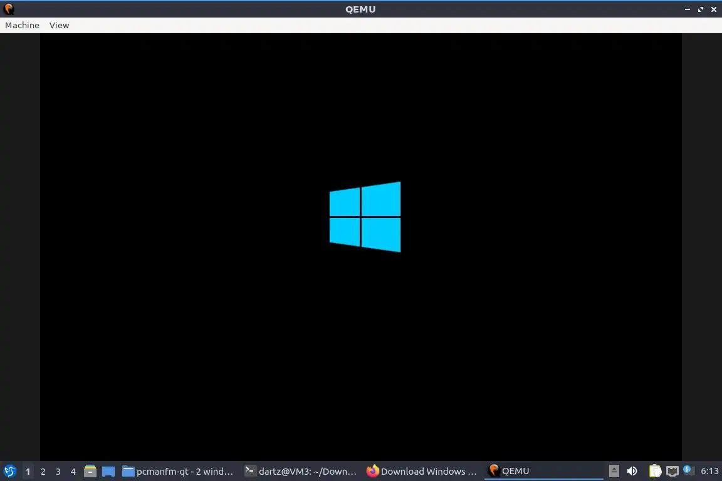Switch to workspace 1
Image resolution: width=722 pixels, height=481 pixels.
pyautogui.click(x=28, y=472)
